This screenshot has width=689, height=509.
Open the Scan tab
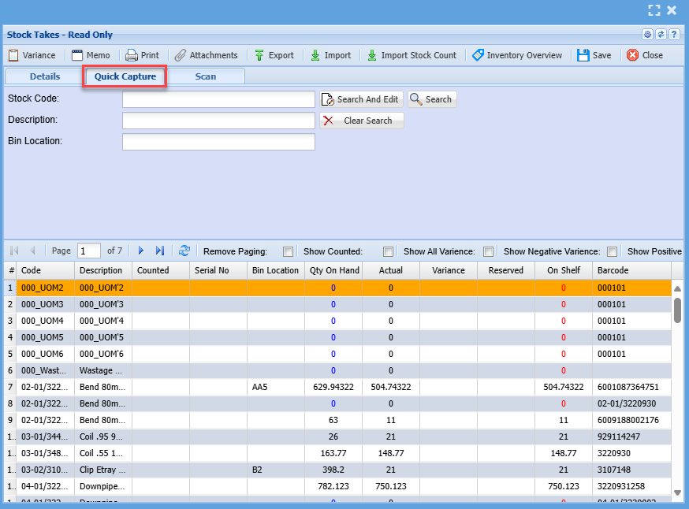(x=206, y=76)
